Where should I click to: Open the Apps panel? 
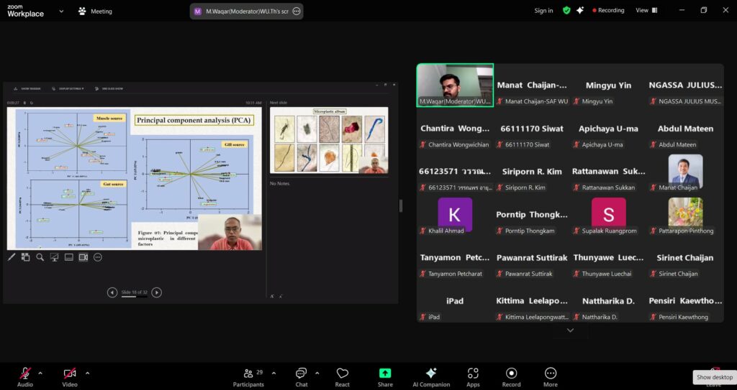tap(473, 376)
